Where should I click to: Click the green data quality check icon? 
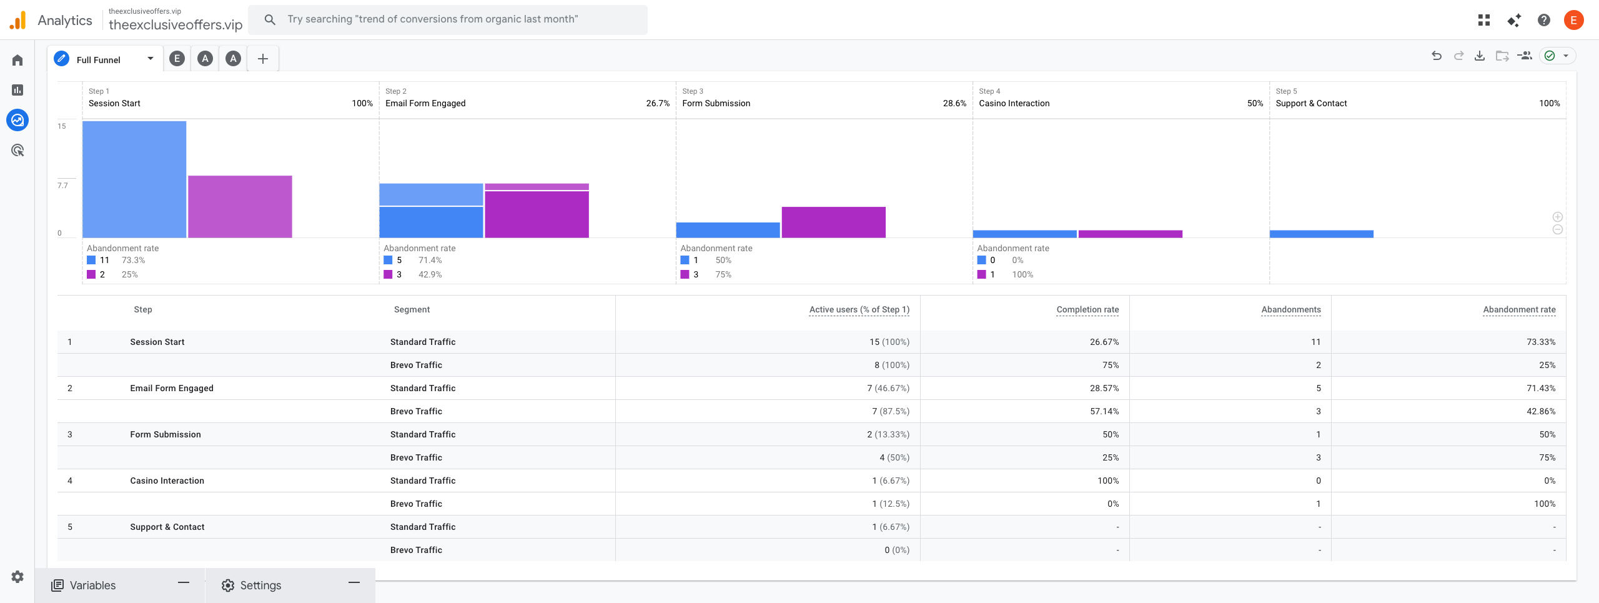coord(1550,56)
